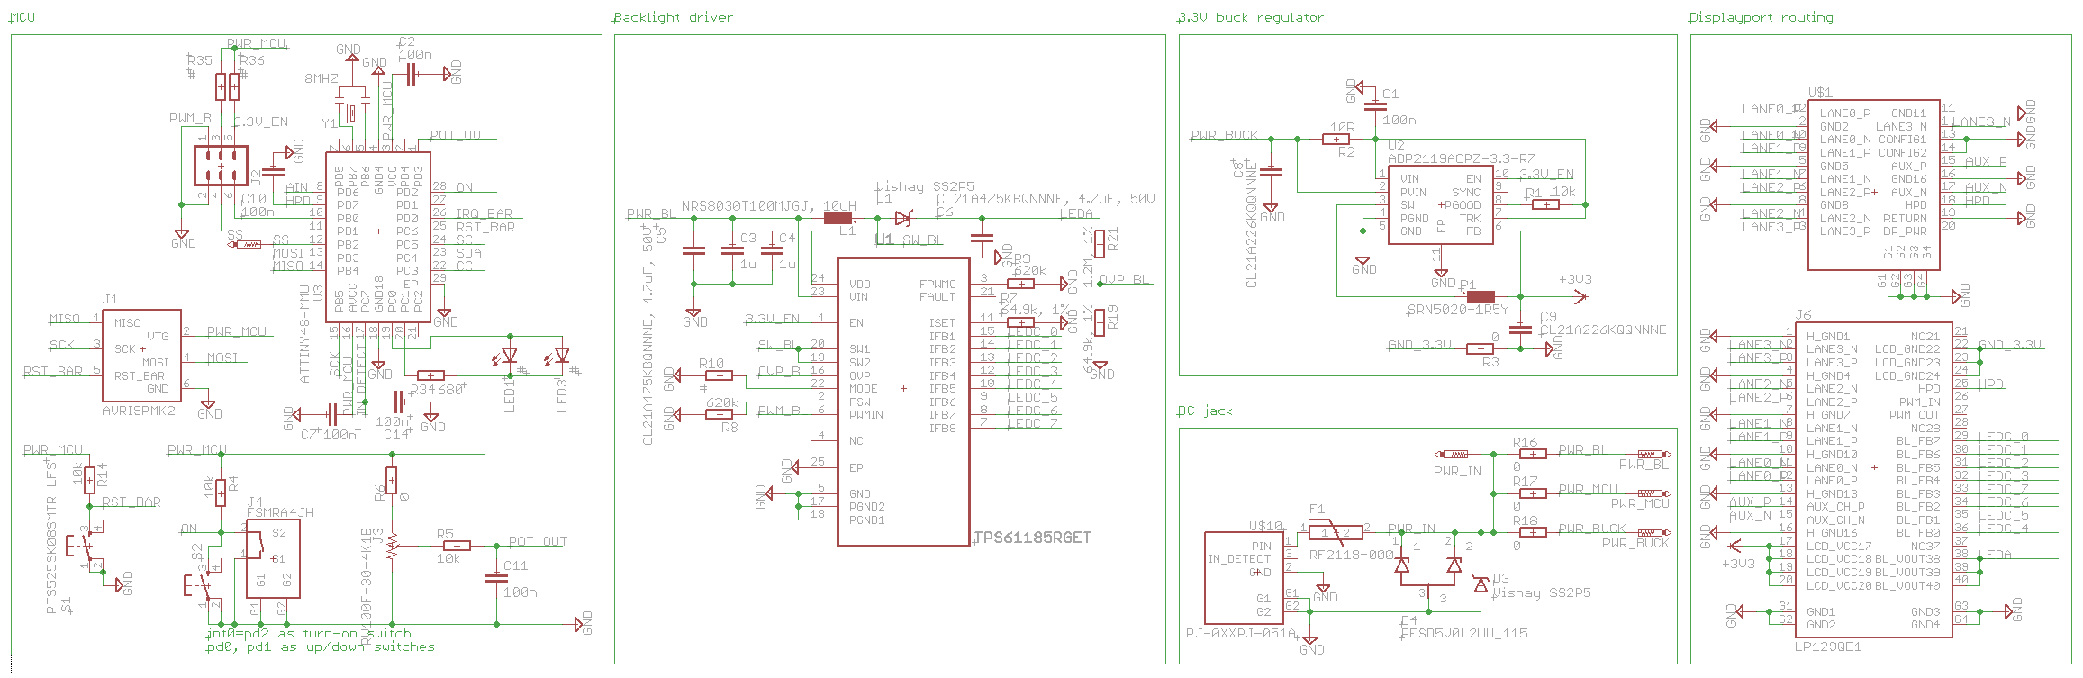Click the R35 resistor symbol
The width and height of the screenshot is (2083, 678).
pos(221,87)
